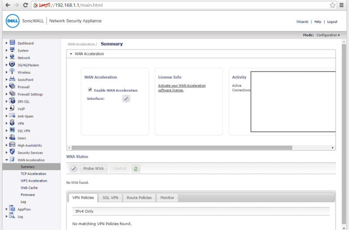The height and width of the screenshot is (230, 349).
Task: Open the browser hamburger menu
Action: 341,5
